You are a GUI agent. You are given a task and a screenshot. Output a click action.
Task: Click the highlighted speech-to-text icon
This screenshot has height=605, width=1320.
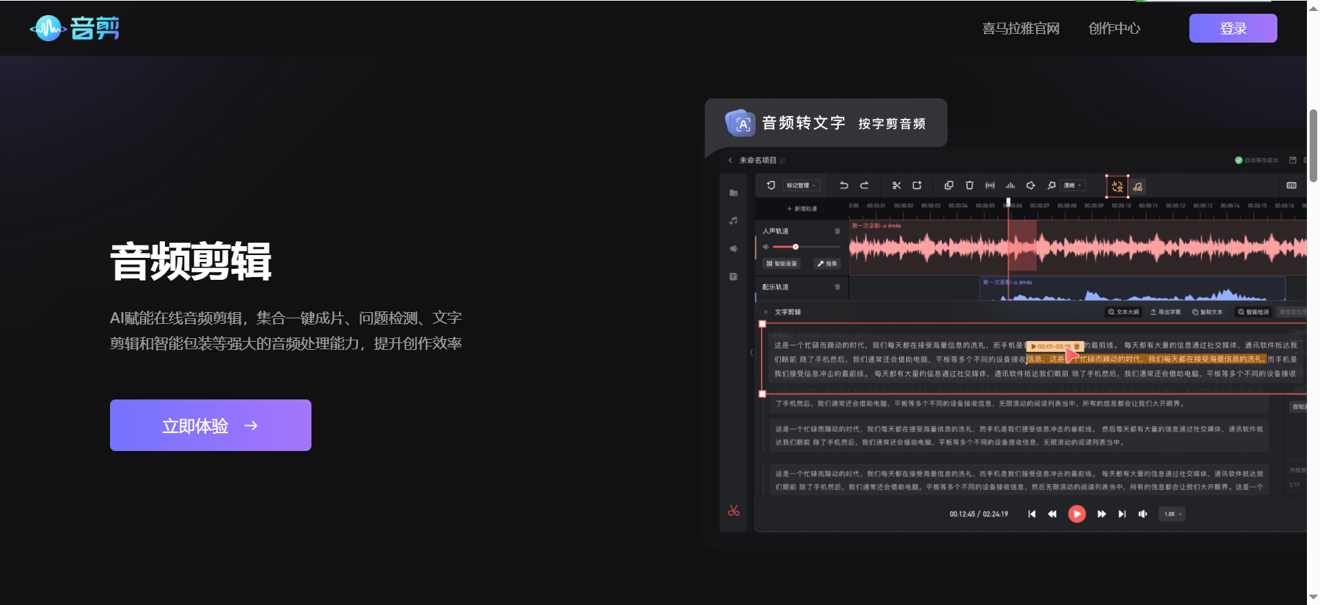click(1117, 186)
